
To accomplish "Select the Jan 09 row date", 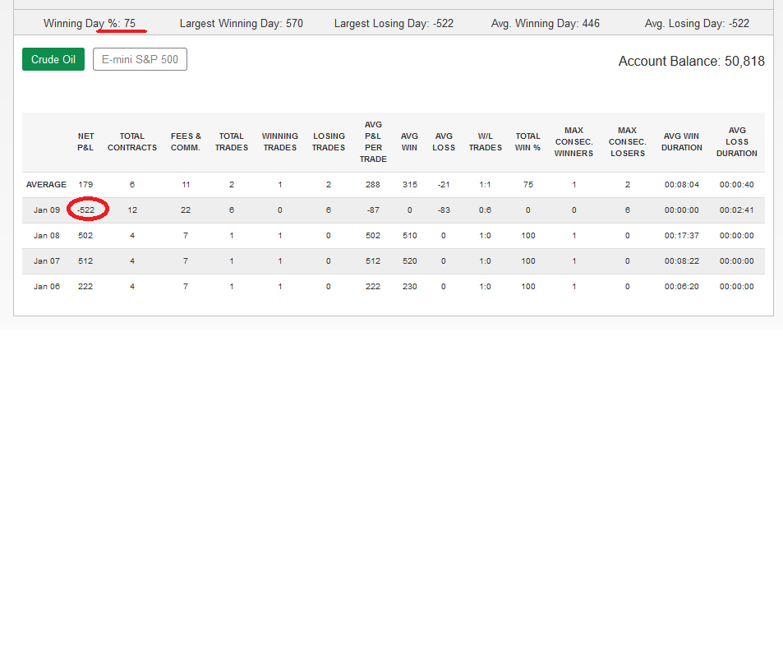I will tap(47, 210).
